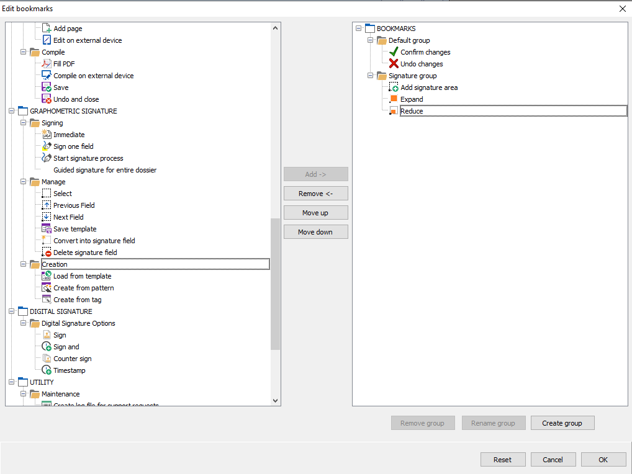Image resolution: width=632 pixels, height=474 pixels.
Task: Select the Load from template icon
Action: (47, 276)
